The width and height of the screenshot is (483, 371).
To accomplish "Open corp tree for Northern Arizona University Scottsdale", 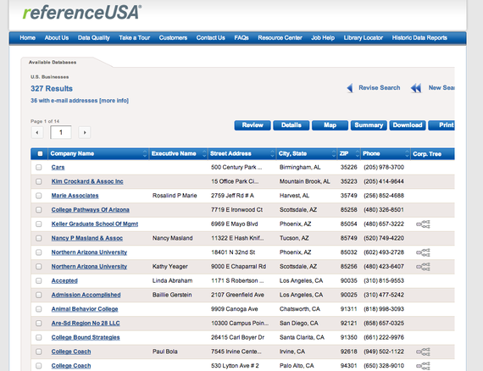I will (423, 267).
